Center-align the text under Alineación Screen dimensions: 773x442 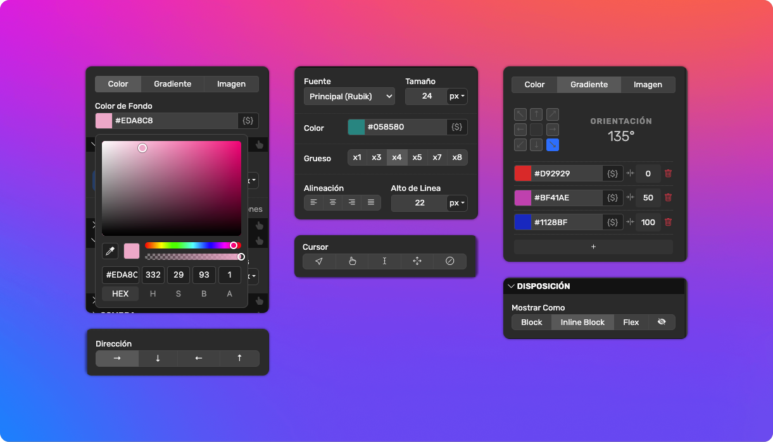click(x=332, y=202)
